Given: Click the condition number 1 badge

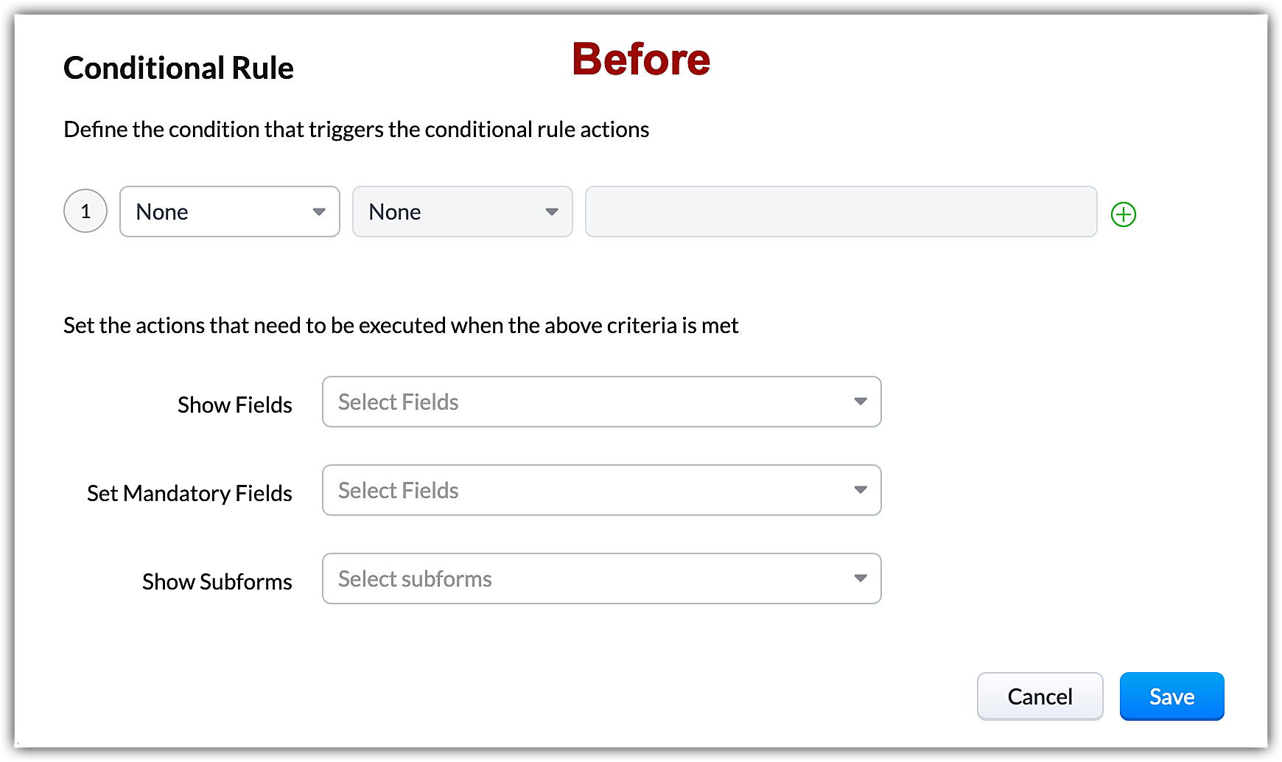Looking at the screenshot, I should click(85, 212).
